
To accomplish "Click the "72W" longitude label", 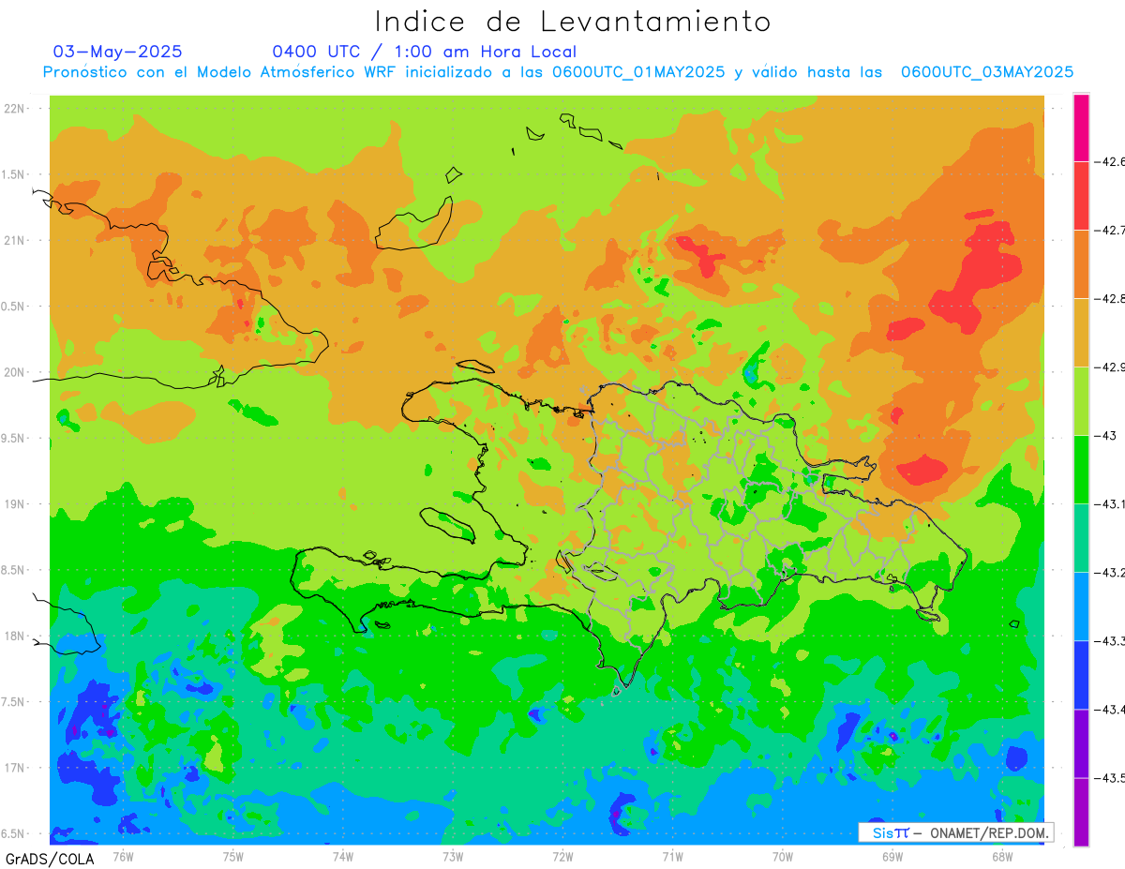I will 562,857.
